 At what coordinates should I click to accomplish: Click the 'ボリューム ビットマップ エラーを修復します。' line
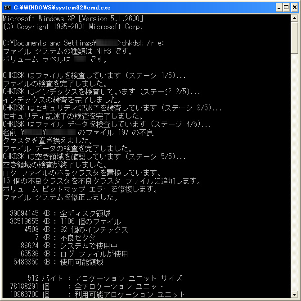[80, 189]
